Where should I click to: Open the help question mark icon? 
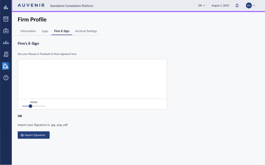pyautogui.click(x=6, y=78)
